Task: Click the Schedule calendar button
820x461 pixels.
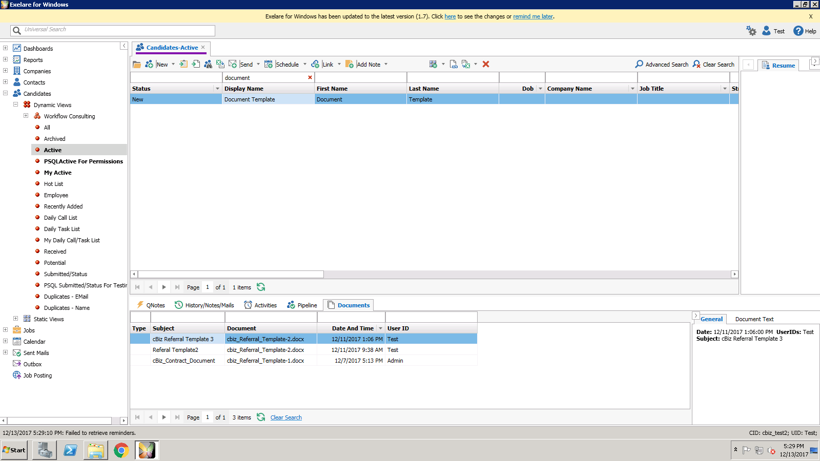Action: click(x=281, y=65)
